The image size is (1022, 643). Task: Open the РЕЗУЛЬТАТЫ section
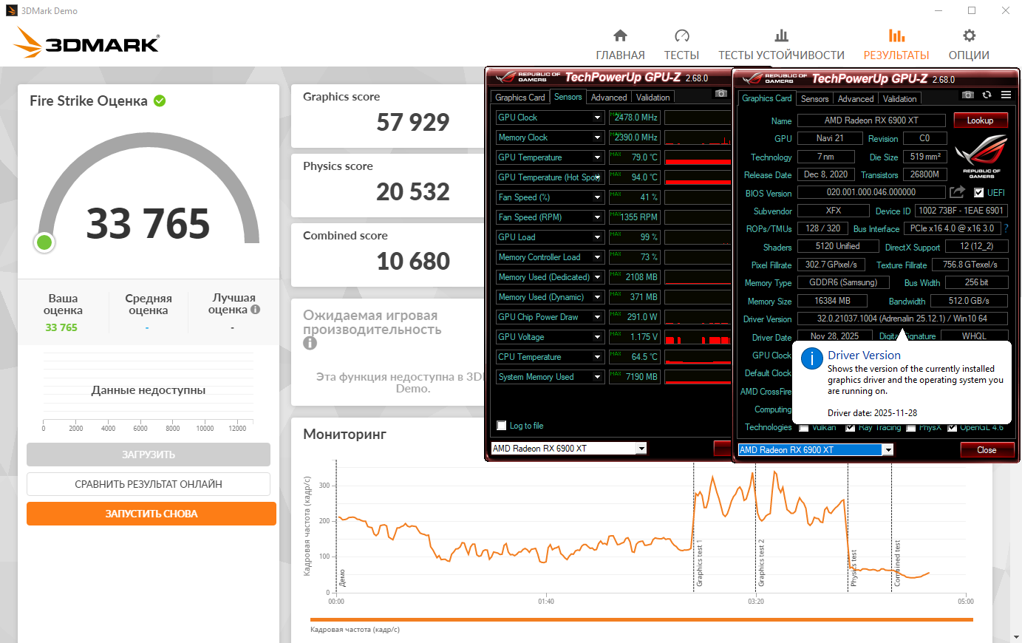pyautogui.click(x=896, y=44)
